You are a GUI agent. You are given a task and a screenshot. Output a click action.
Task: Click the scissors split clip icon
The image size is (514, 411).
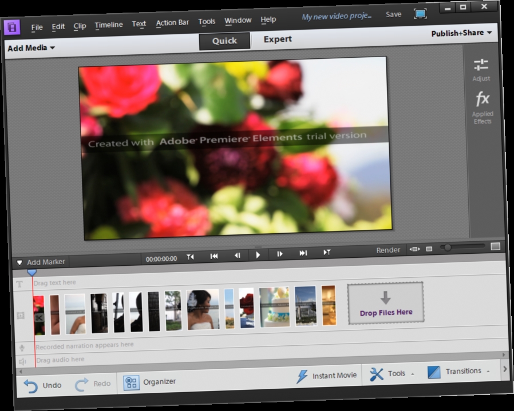[39, 318]
